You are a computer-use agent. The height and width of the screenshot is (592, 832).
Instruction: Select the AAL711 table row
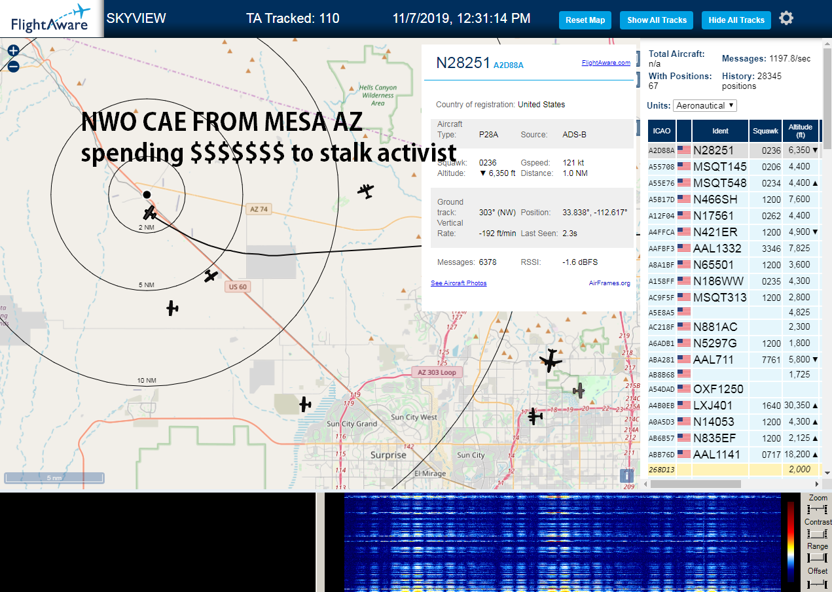pyautogui.click(x=733, y=360)
